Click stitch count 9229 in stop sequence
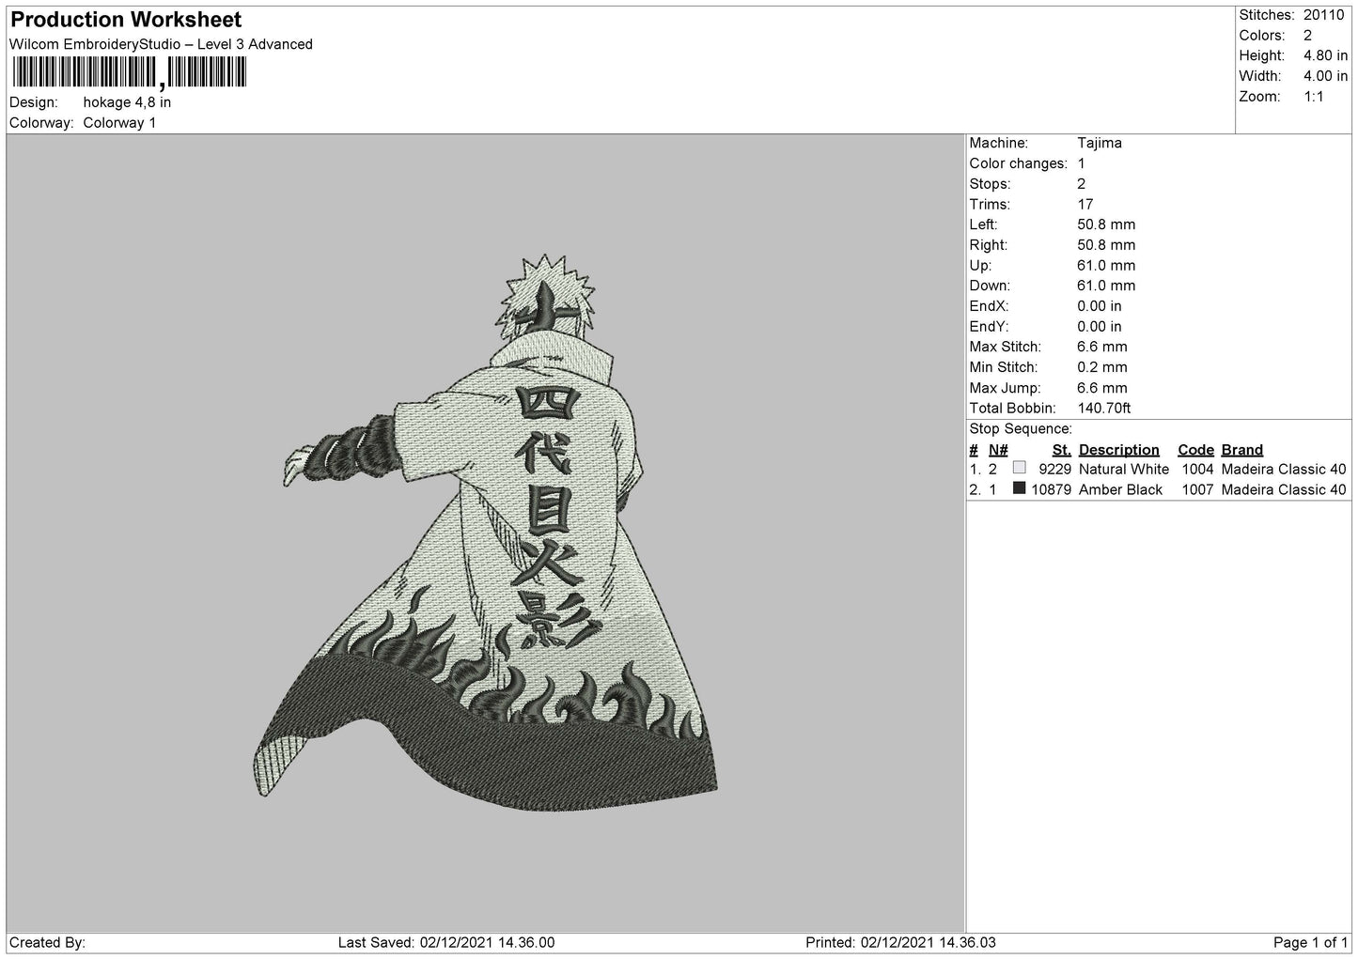Viewport: 1358px width, 959px height. pyautogui.click(x=1055, y=469)
